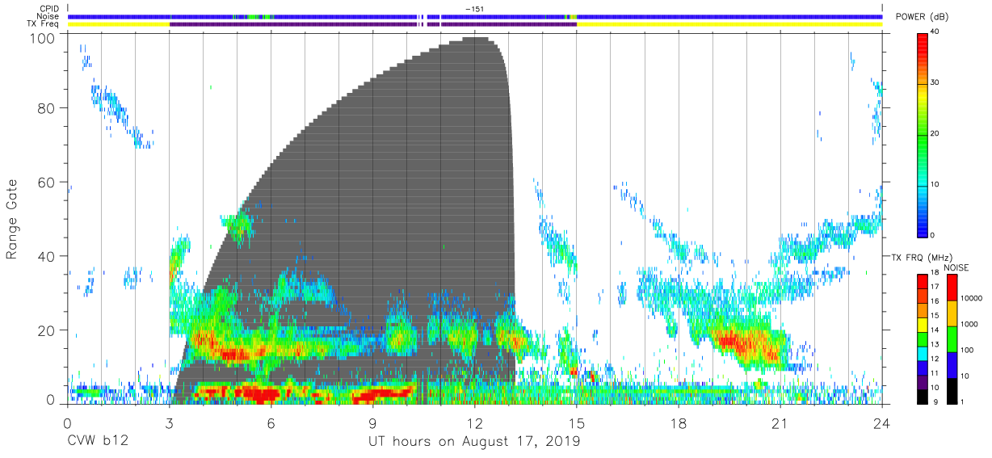Screen dimensions: 992x458
Task: Click the 6 tick on UT hours axis
Action: point(271,422)
